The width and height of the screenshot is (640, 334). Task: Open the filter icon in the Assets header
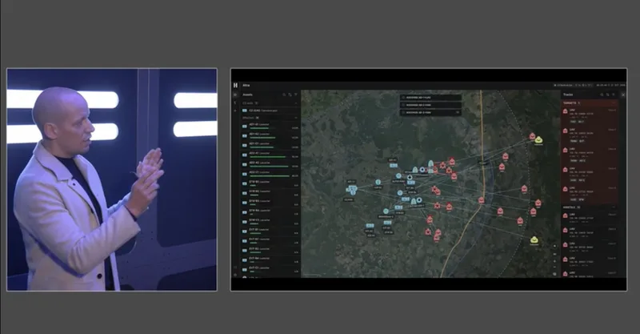(x=296, y=95)
